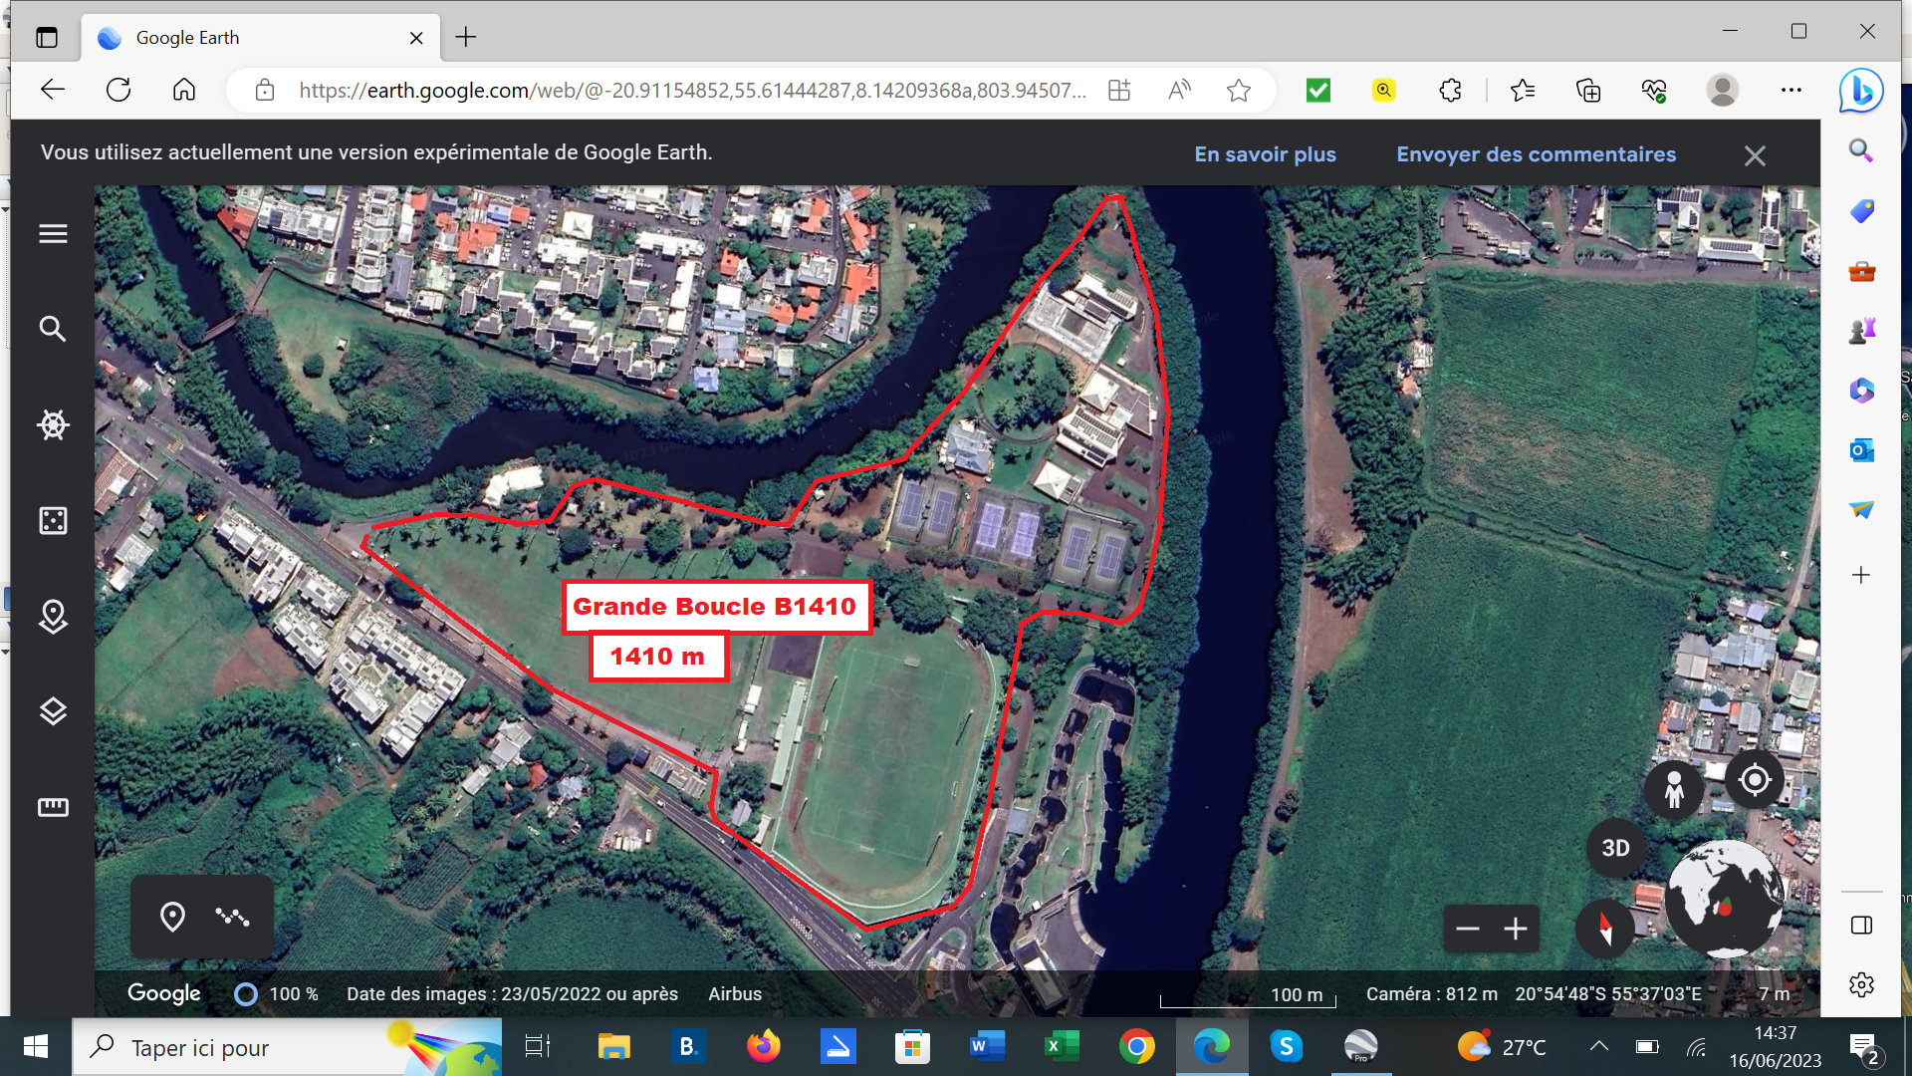Add a placemark with the pin button

pos(172,917)
